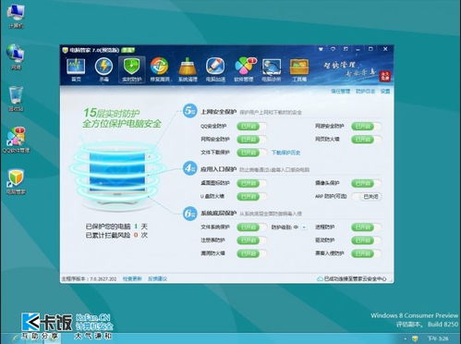The height and width of the screenshot is (344, 461).
Task: Open the 信任管理 link
Action: pyautogui.click(x=340, y=92)
